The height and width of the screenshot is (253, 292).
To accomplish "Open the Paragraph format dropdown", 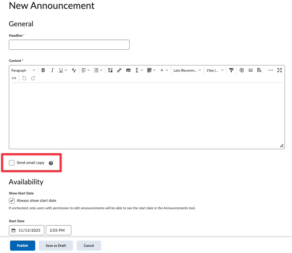I will [x=23, y=70].
